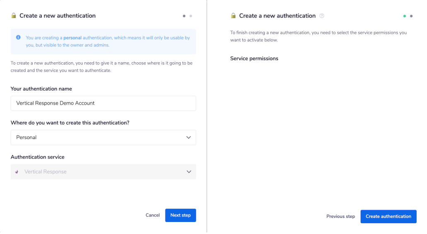Click the Service permissions heading
The width and height of the screenshot is (427, 234).
[x=254, y=58]
